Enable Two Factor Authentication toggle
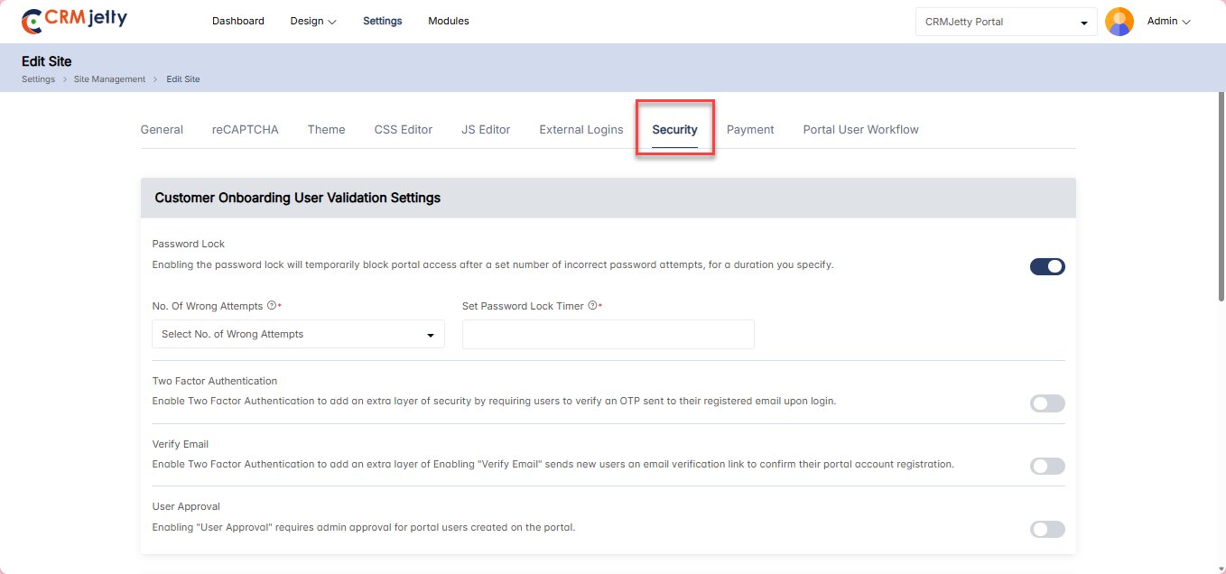1226x574 pixels. [x=1047, y=403]
